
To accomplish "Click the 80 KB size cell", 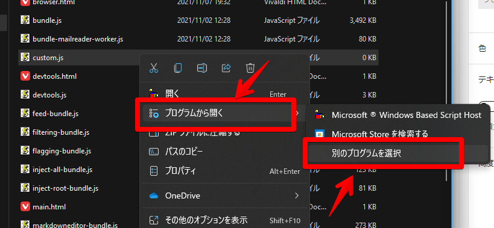I will pos(367,39).
